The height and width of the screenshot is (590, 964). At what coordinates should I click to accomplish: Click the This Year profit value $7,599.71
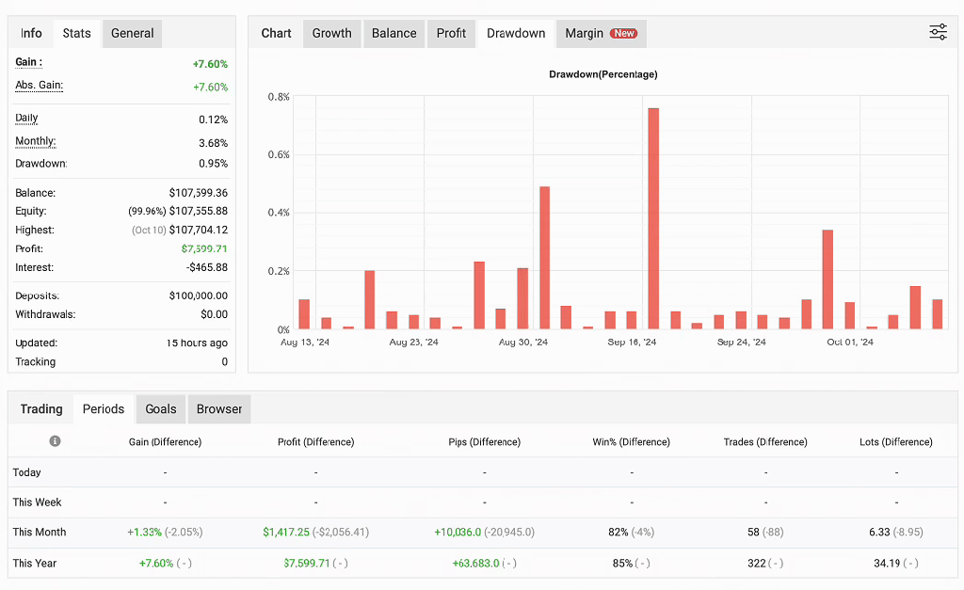point(307,564)
